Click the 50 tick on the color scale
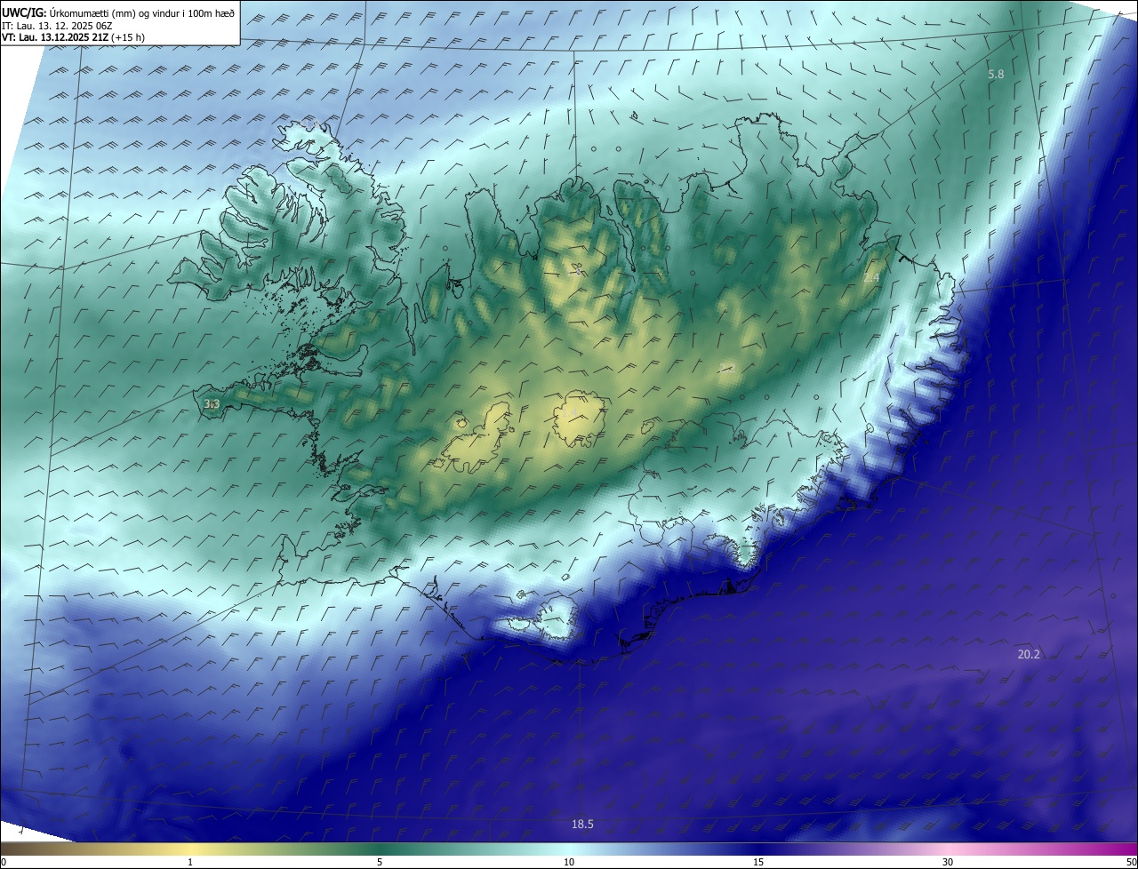This screenshot has width=1138, height=869. pyautogui.click(x=1131, y=862)
